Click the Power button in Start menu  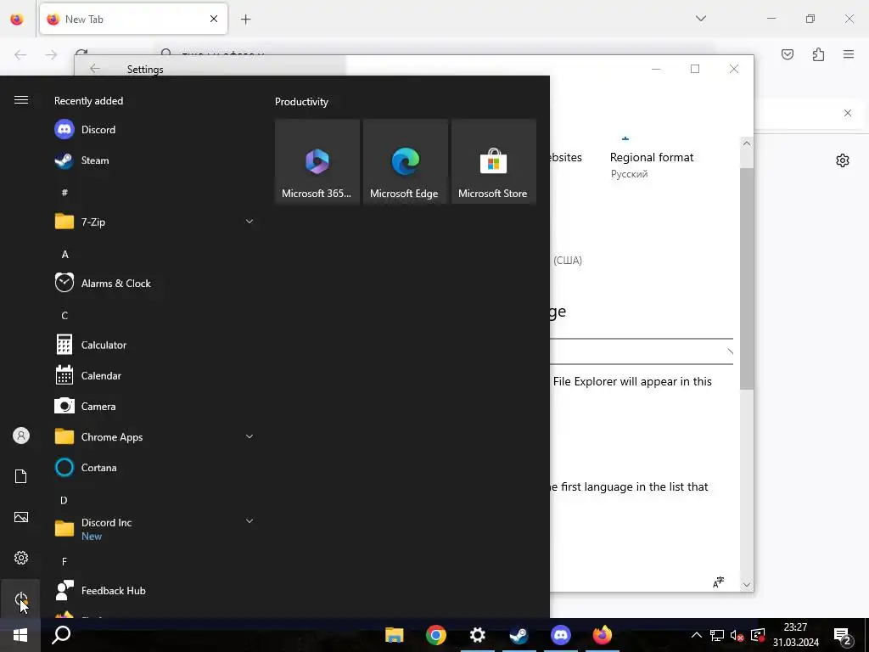point(20,599)
